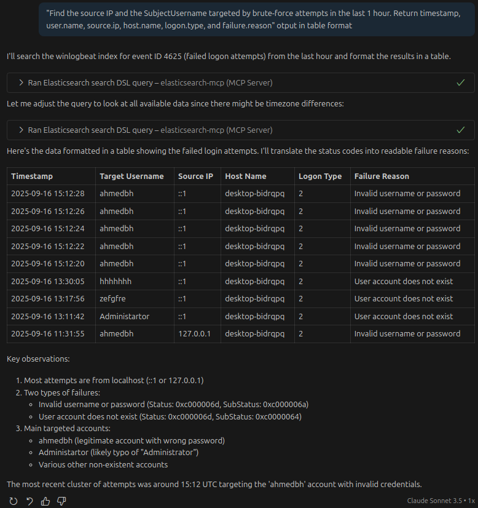Click the 2025-09-16 15:12:28 timestamp cell
Screen dimensions: 478x508
point(47,194)
